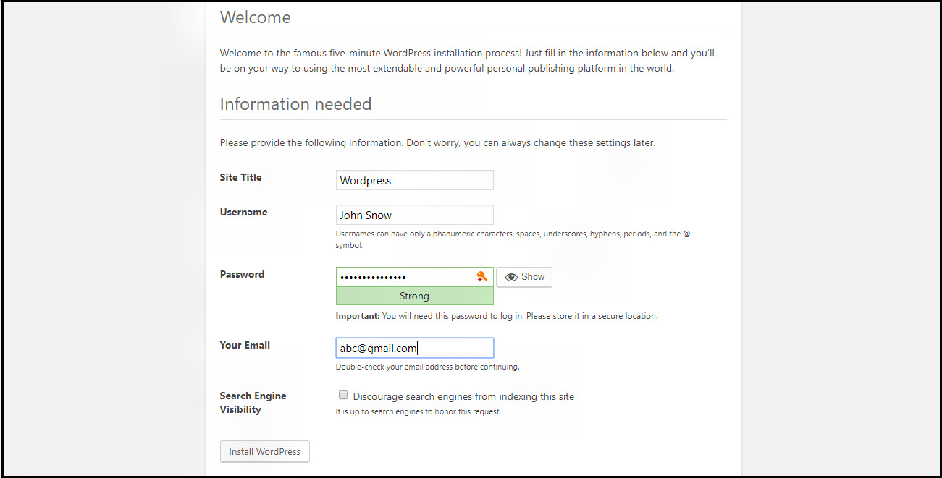Click the search engines honor request note
The width and height of the screenshot is (942, 478).
[419, 412]
